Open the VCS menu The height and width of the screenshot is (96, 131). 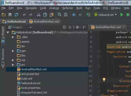pos(105,8)
